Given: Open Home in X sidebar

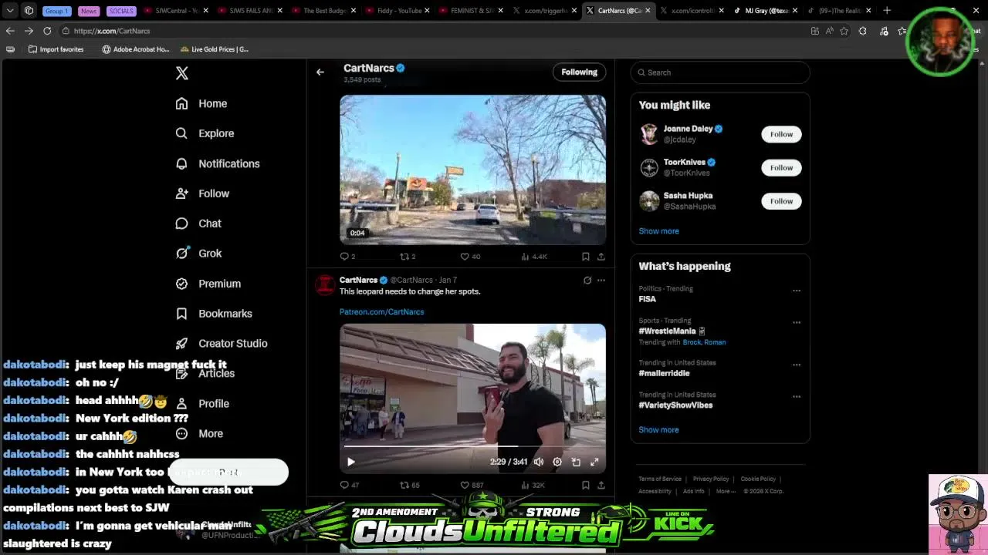Looking at the screenshot, I should (x=201, y=103).
